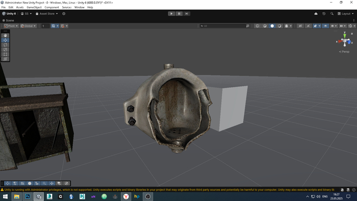The height and width of the screenshot is (201, 357).
Task: Open the Component menu
Action: 52,7
